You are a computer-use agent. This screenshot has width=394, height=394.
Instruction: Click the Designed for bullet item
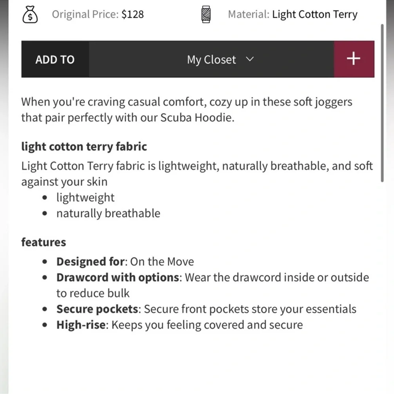(x=125, y=262)
